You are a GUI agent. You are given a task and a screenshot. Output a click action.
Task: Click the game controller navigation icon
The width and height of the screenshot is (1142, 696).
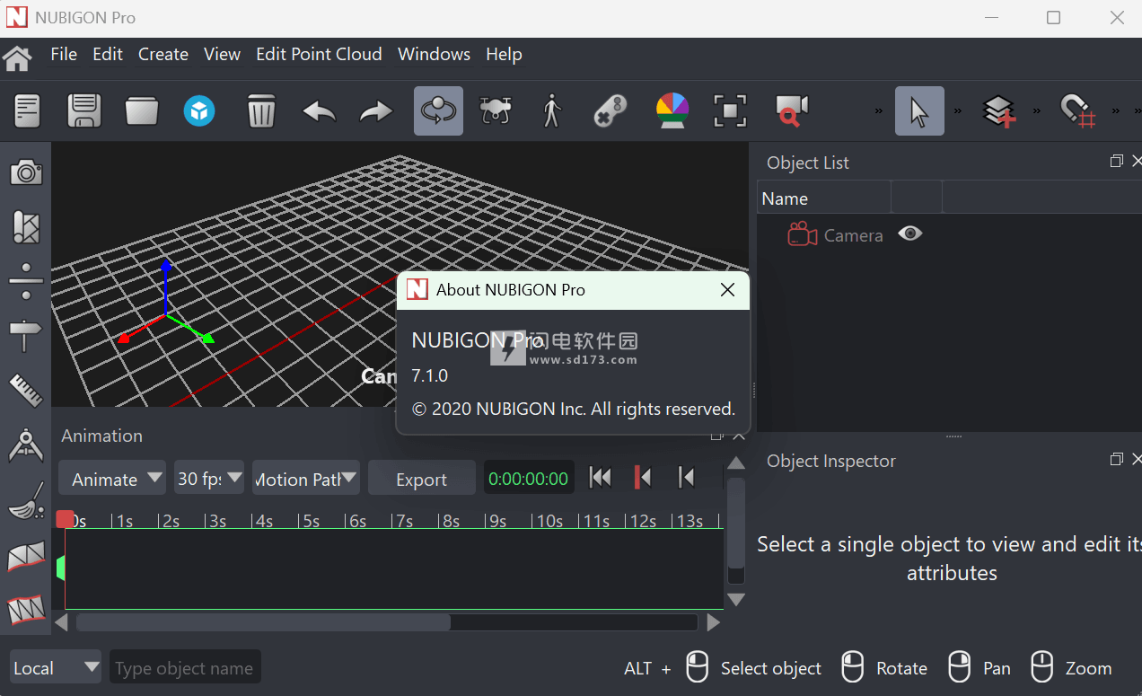coord(610,111)
